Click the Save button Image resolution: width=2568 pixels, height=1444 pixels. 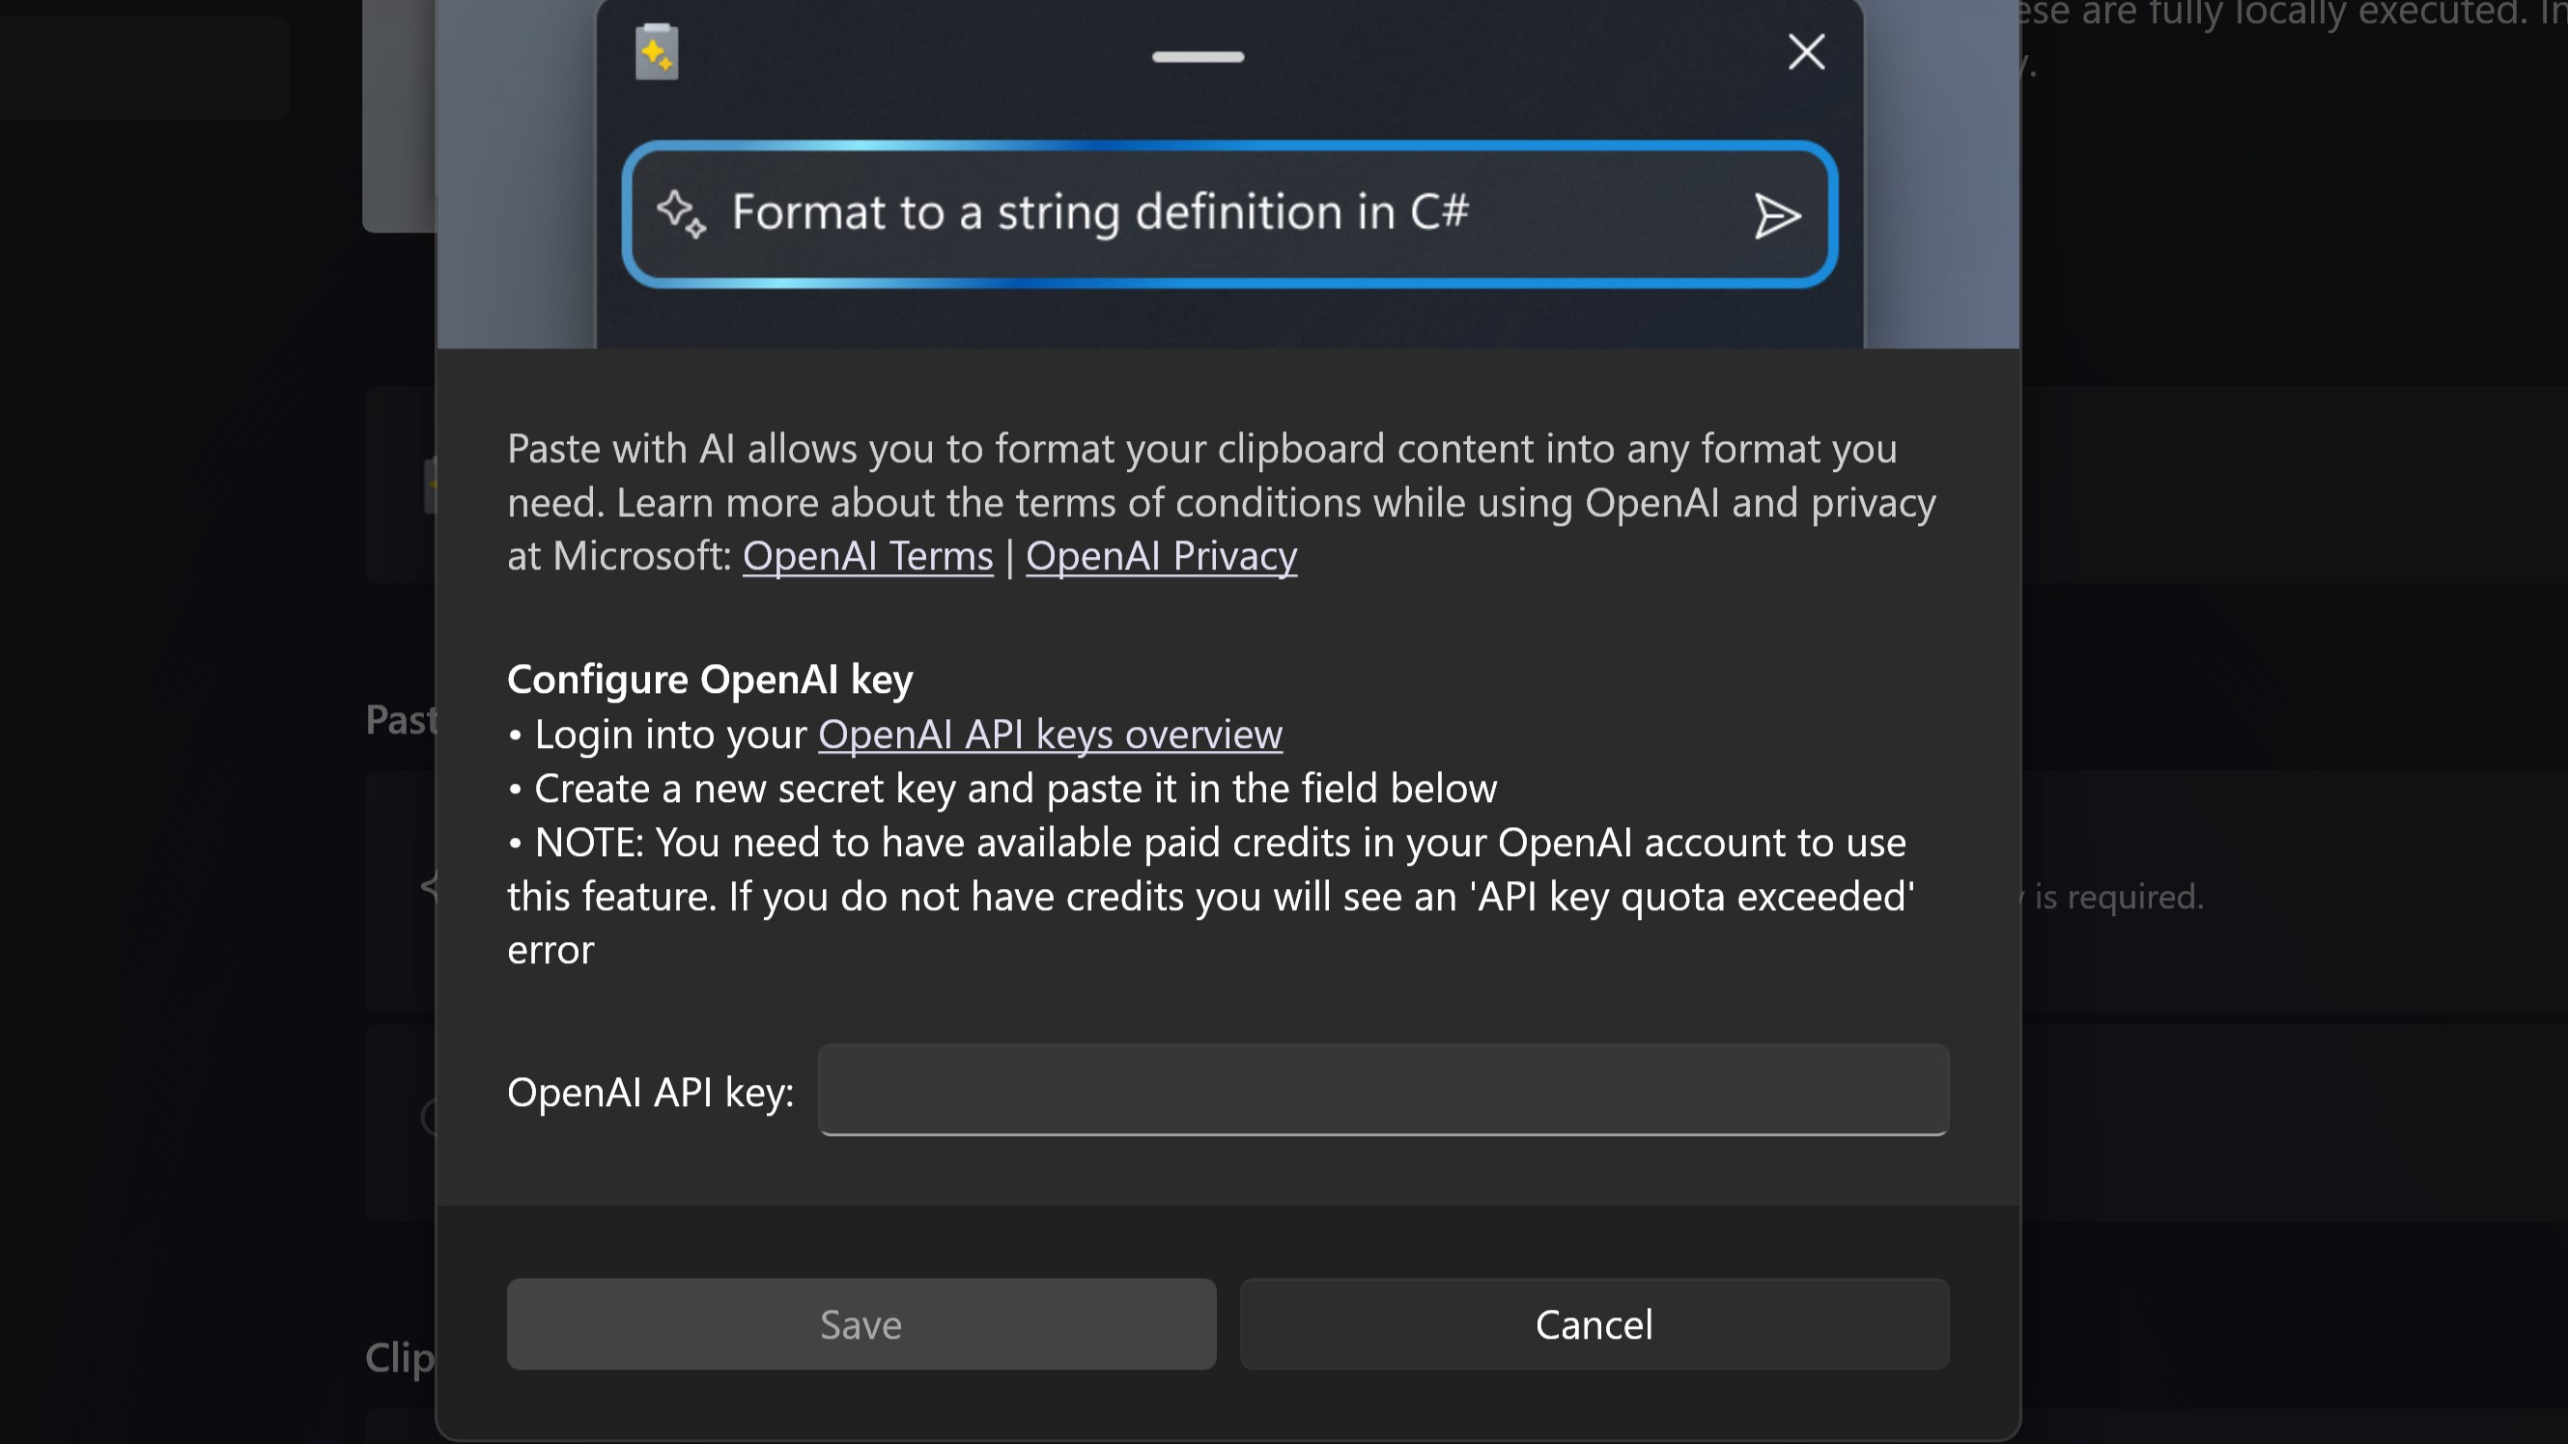[x=861, y=1324]
